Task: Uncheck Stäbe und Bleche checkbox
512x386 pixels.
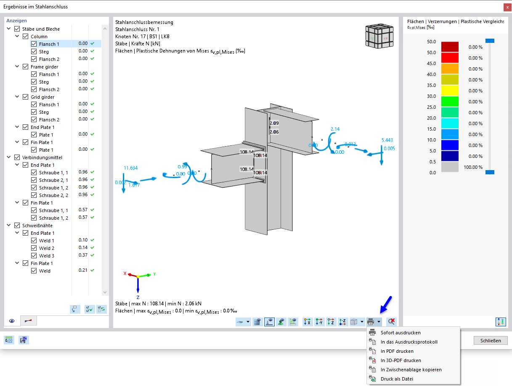Action: tap(17, 29)
